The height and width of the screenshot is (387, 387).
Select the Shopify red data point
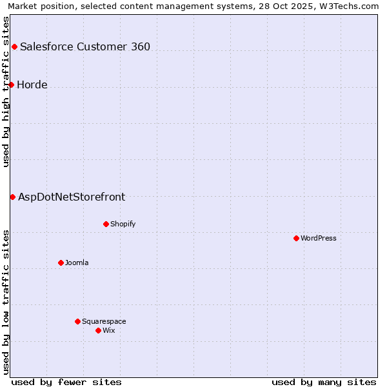pos(106,224)
